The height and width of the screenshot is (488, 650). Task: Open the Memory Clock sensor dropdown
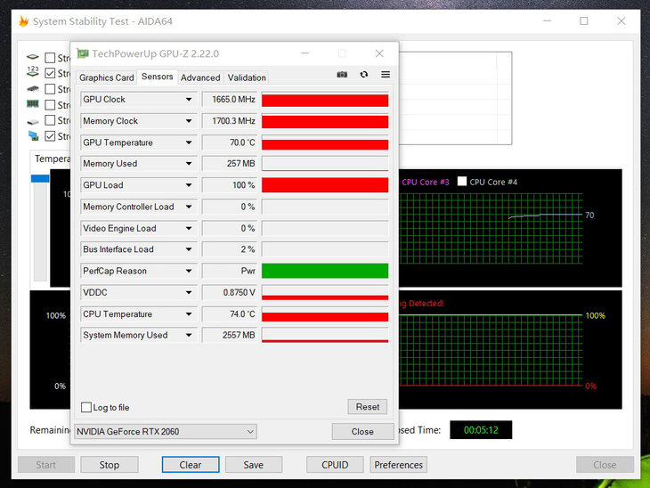click(x=189, y=121)
